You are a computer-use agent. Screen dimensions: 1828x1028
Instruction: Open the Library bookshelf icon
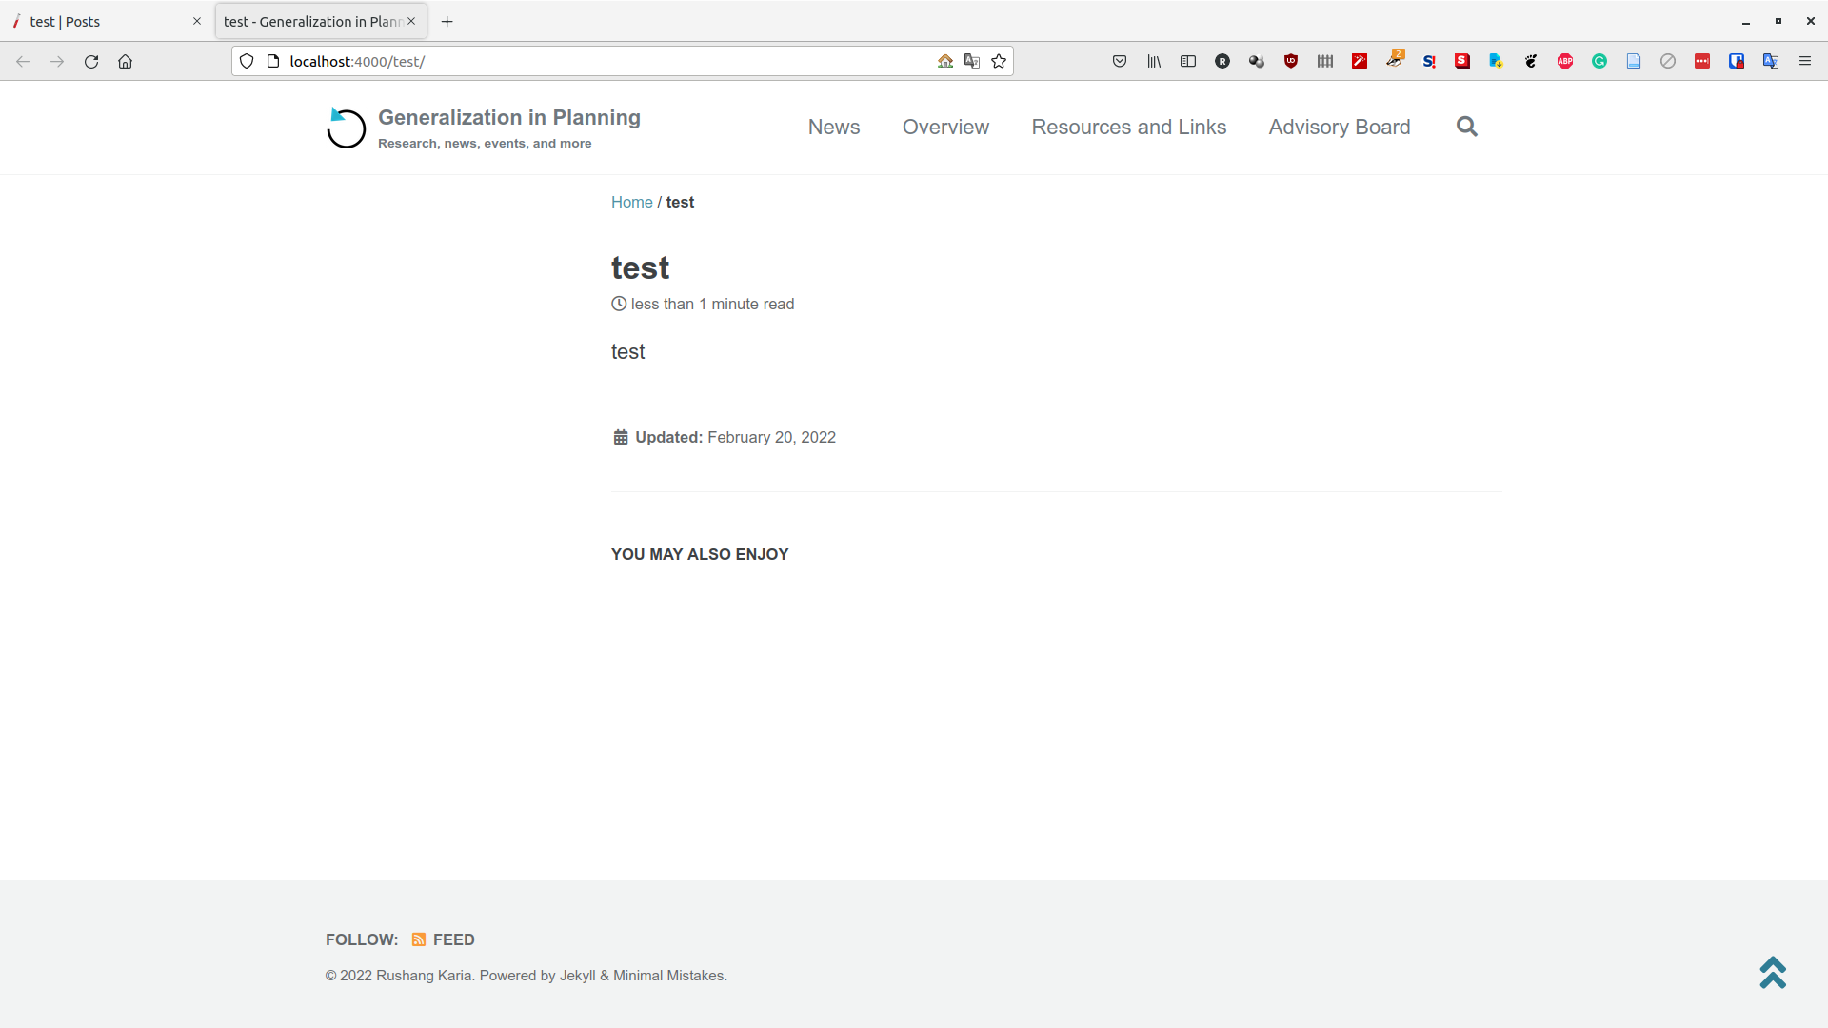[1154, 61]
